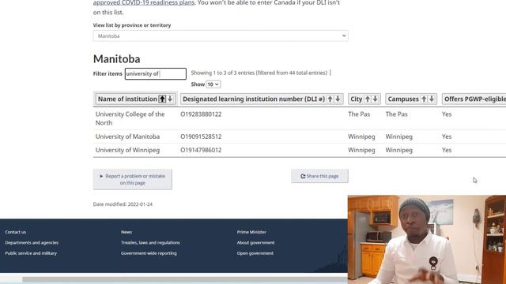Open News footer link

click(x=126, y=232)
